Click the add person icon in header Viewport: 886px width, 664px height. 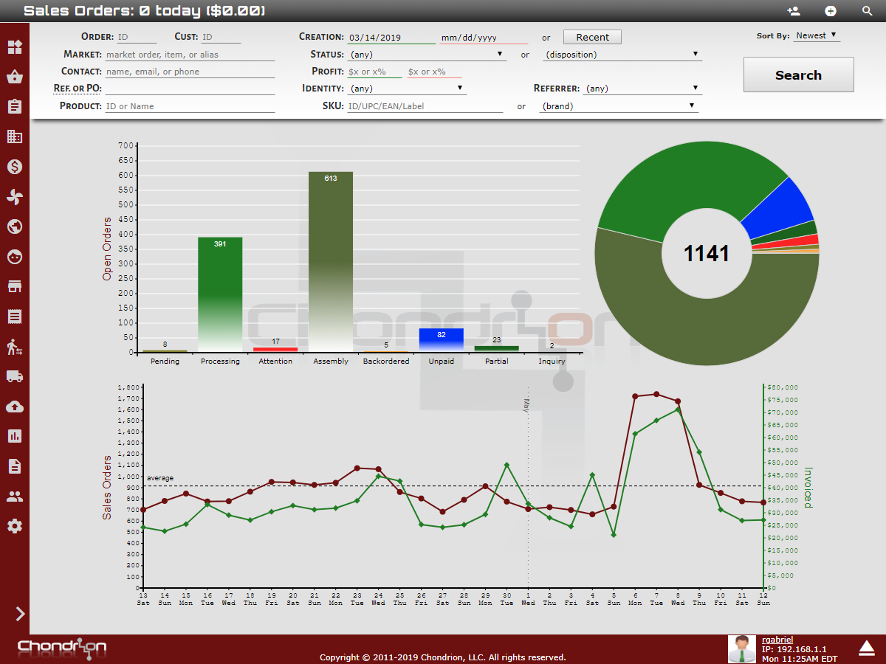794,11
